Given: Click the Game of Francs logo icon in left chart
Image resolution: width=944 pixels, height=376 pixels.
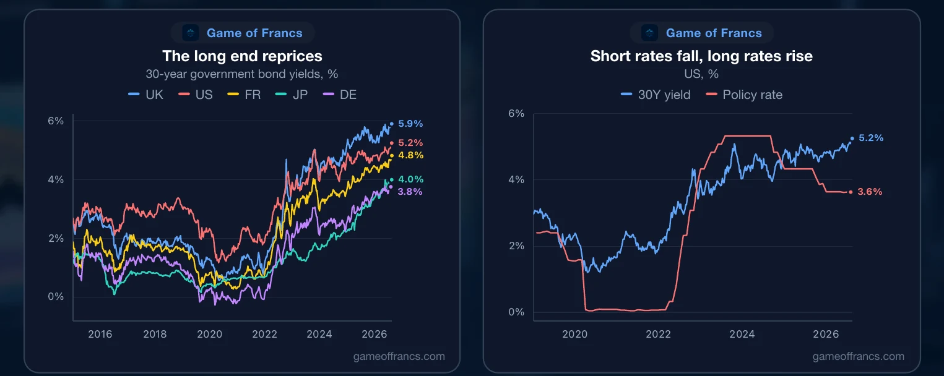Looking at the screenshot, I should 191,33.
